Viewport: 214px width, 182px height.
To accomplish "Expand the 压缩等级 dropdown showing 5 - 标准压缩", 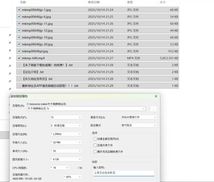I will (66, 125).
